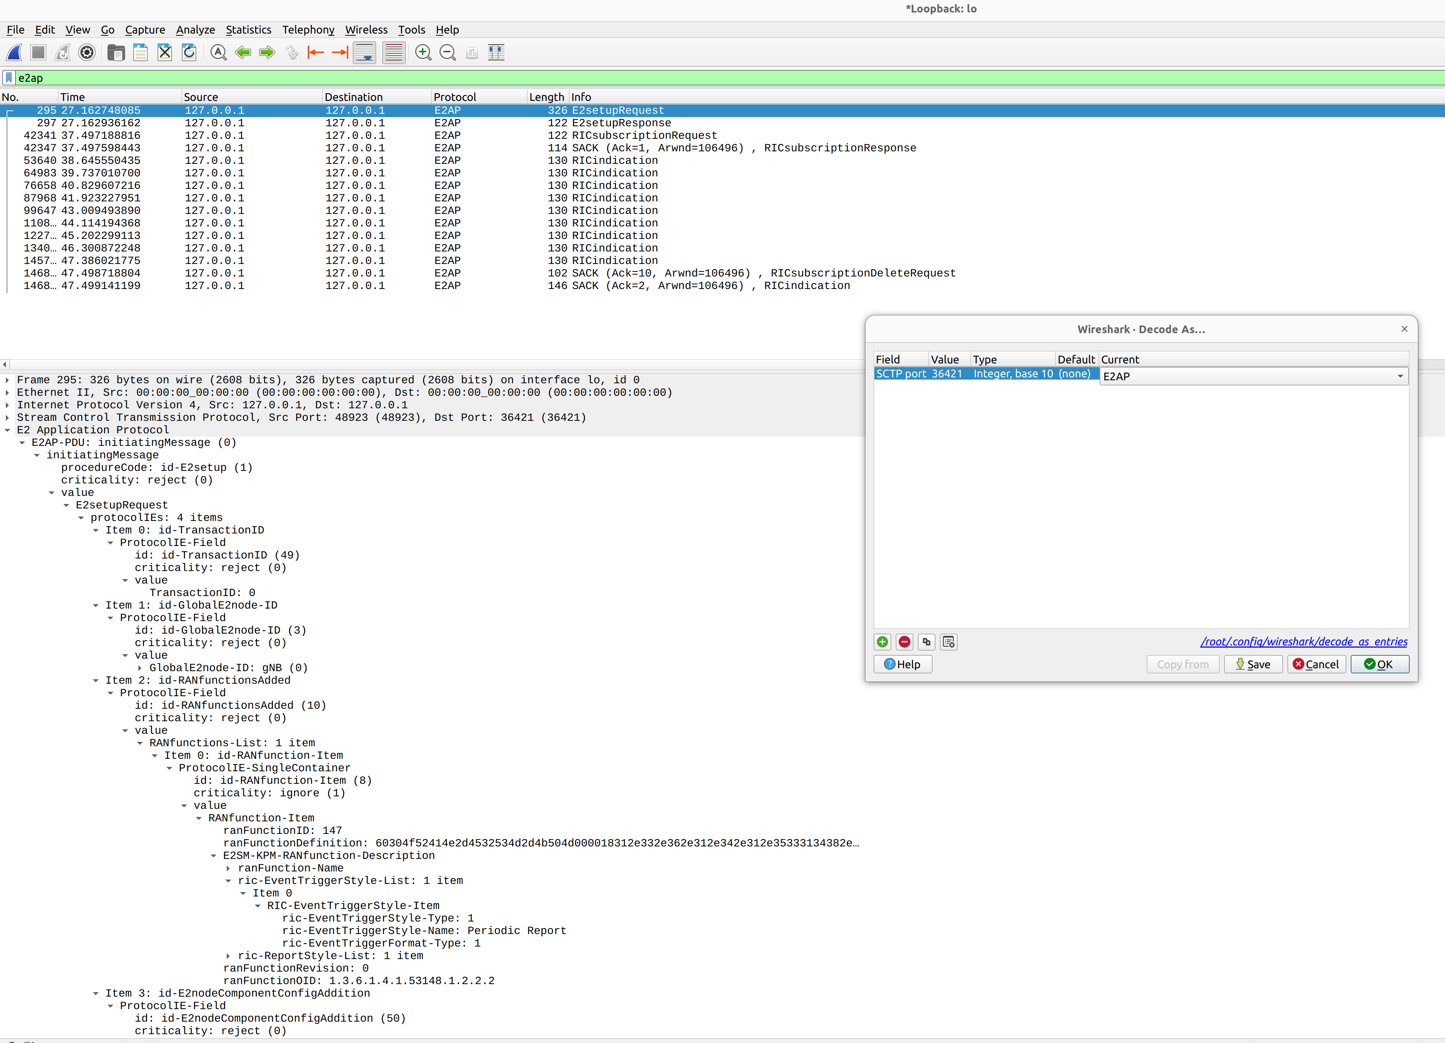Select the RICsubscriptionDeleteRequest packet row

coord(722,273)
